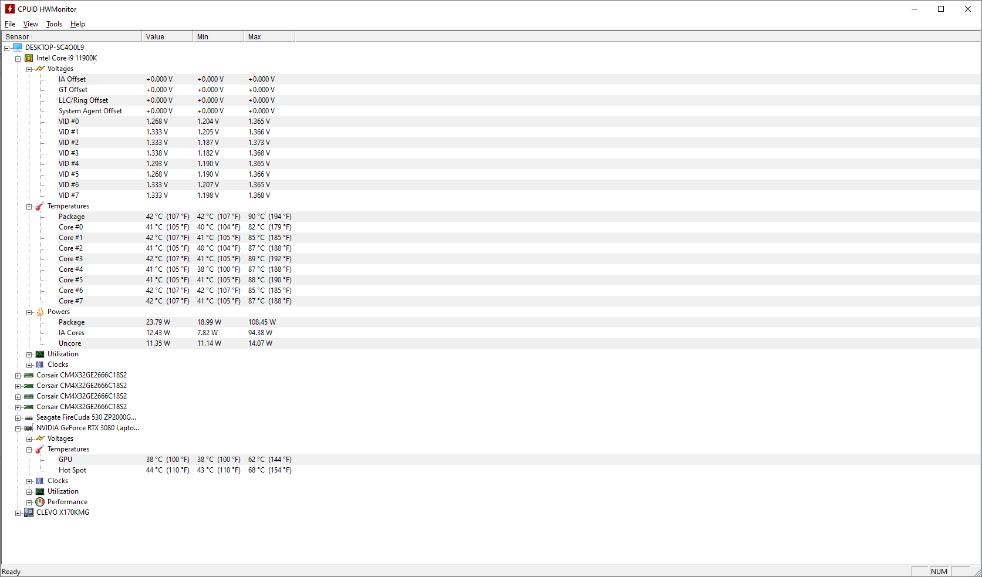Click the CPUID HWMonitor title bar app icon
The image size is (982, 577).
click(9, 9)
